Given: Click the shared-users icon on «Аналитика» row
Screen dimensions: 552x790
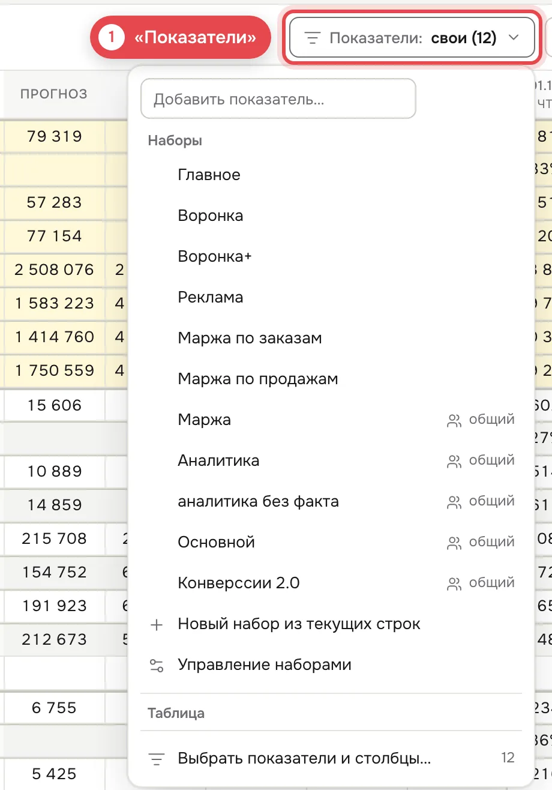Looking at the screenshot, I should tap(454, 461).
